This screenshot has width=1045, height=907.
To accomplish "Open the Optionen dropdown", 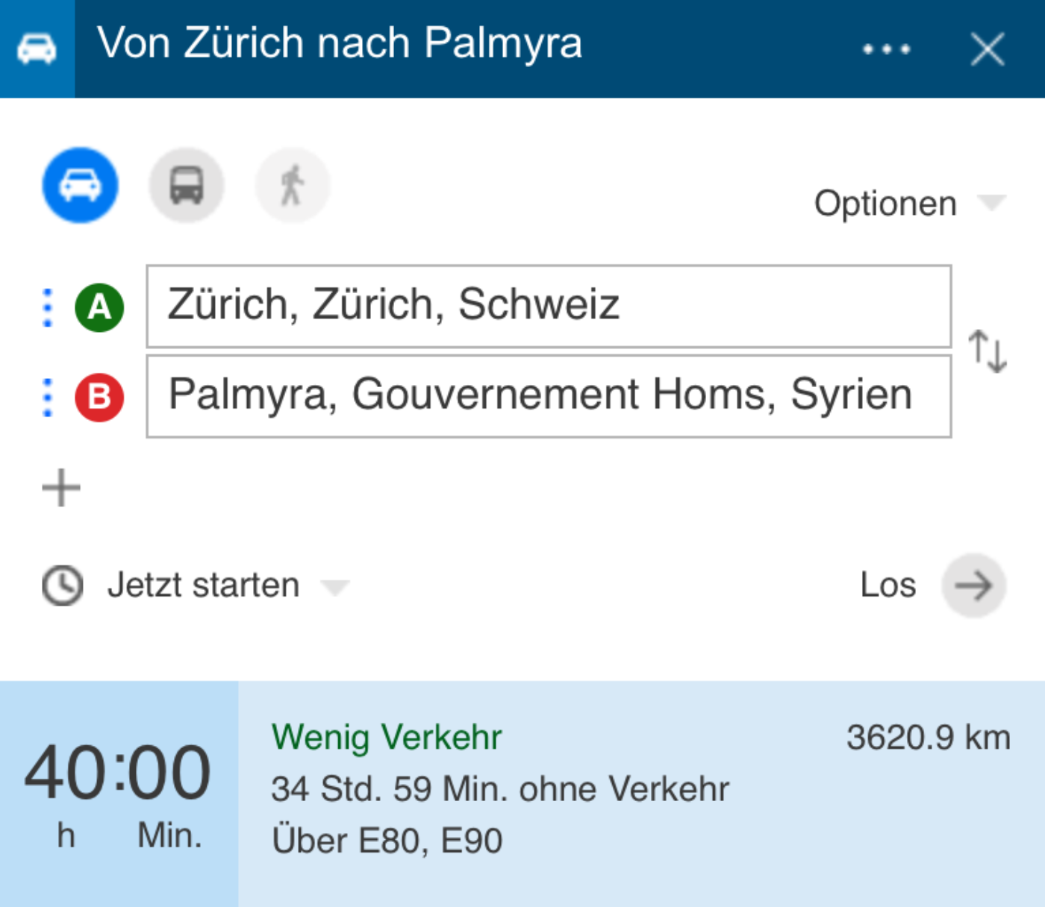I will click(x=905, y=202).
